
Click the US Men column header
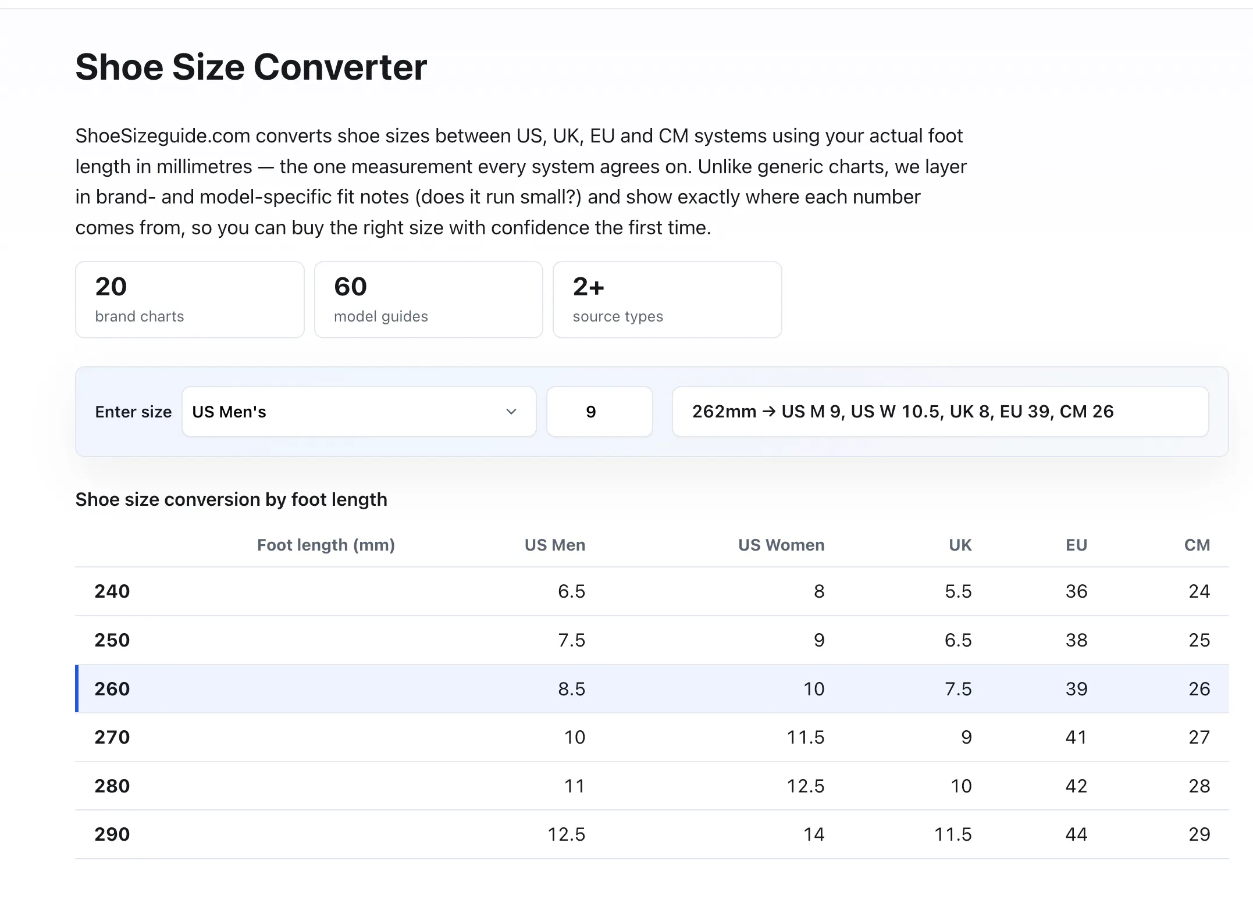tap(555, 545)
